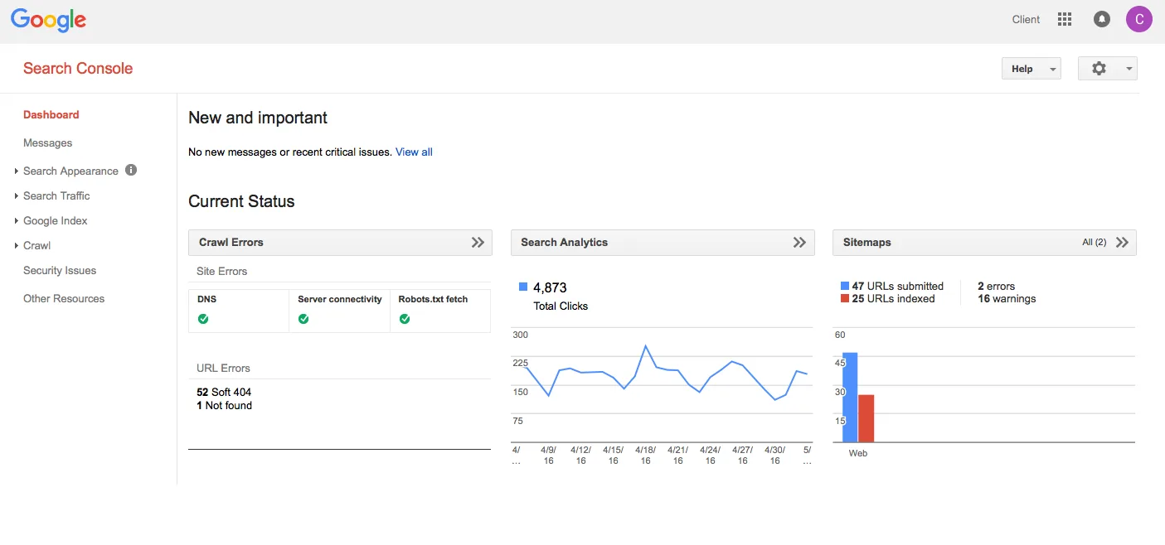
Task: Open Messages in the sidebar
Action: point(47,142)
